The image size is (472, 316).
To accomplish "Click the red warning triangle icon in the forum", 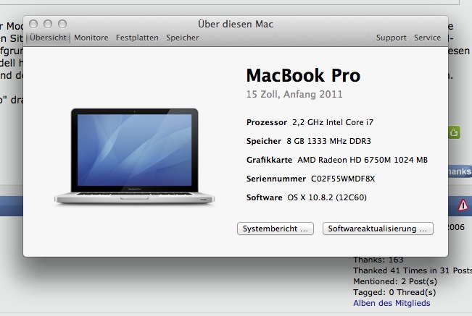I will pos(463,205).
